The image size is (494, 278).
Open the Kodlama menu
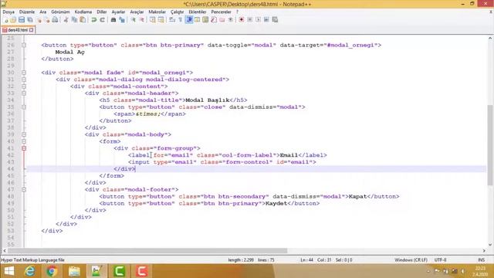click(x=83, y=12)
